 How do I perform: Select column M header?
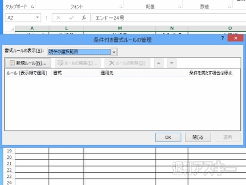[x=120, y=28]
